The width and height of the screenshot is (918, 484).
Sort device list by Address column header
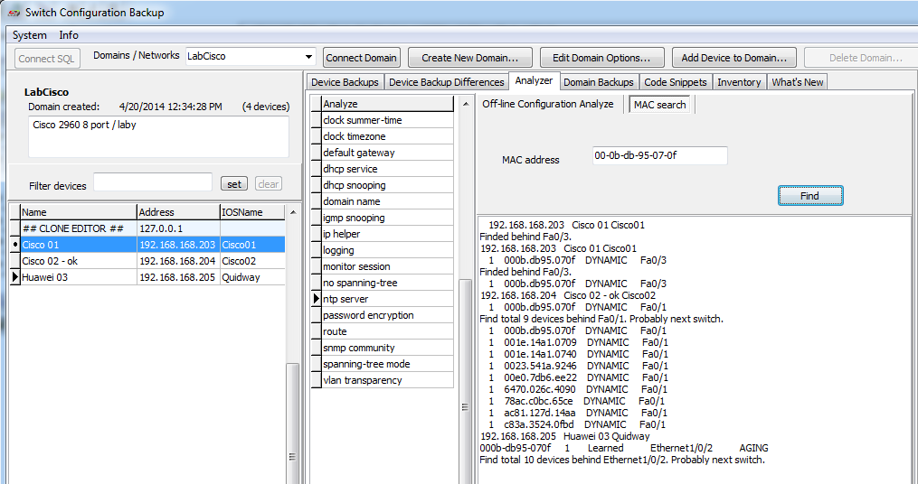[x=176, y=212]
